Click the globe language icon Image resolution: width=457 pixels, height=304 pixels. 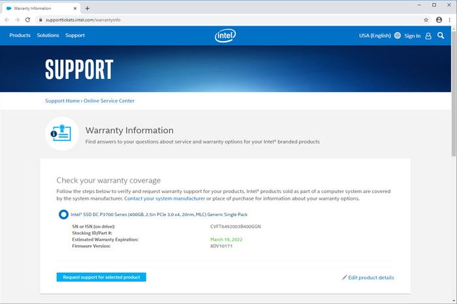click(x=397, y=35)
